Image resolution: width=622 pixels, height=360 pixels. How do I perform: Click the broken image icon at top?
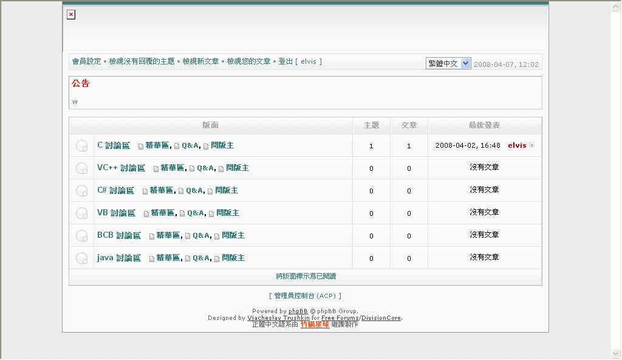pyautogui.click(x=71, y=15)
